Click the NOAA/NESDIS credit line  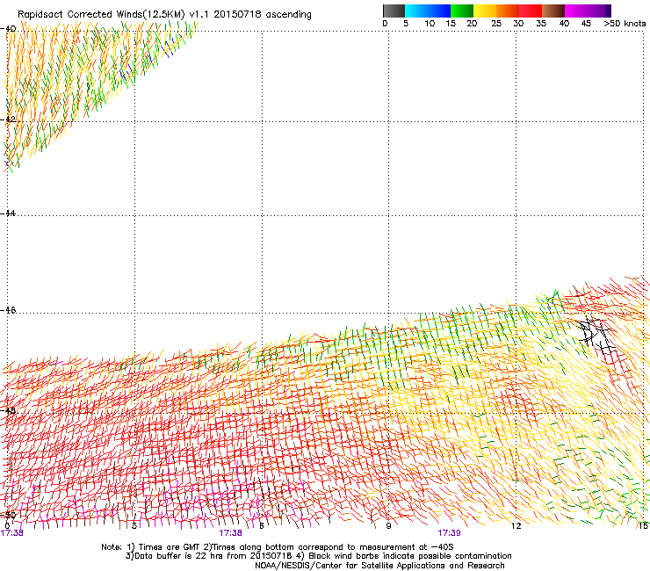point(379,566)
